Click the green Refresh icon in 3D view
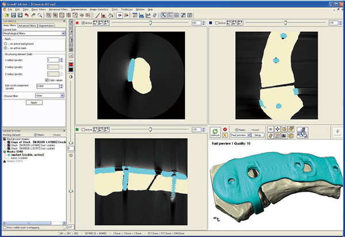Screen dimensions: 345x237 point(215,132)
